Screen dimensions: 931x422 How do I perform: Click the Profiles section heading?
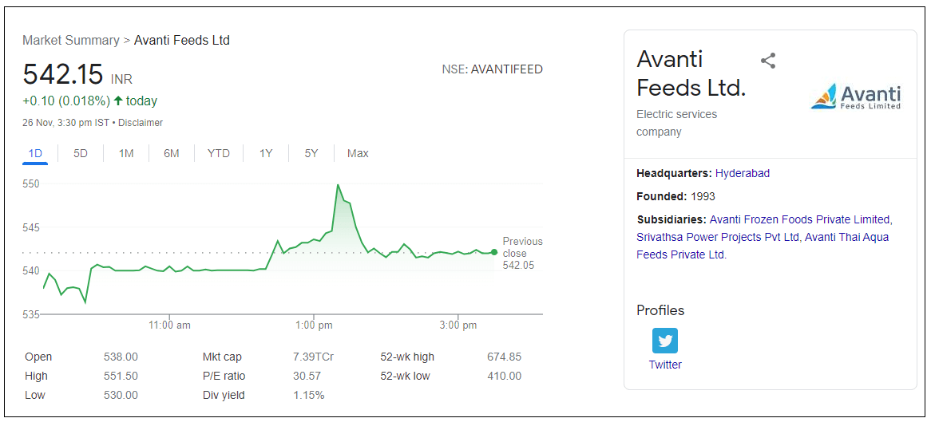[x=660, y=310]
